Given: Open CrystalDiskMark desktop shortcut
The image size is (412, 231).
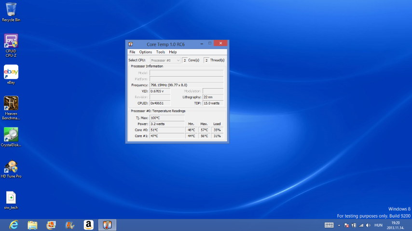Looking at the screenshot, I should [11, 136].
